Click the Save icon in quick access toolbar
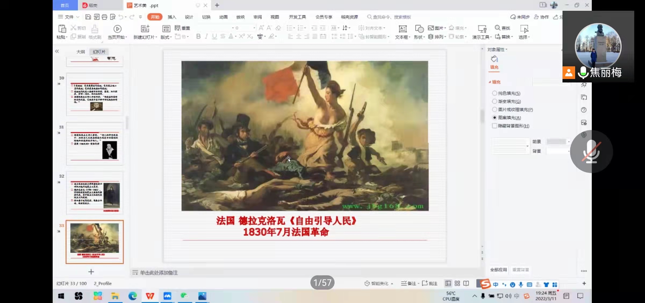The image size is (645, 303). pos(88,17)
